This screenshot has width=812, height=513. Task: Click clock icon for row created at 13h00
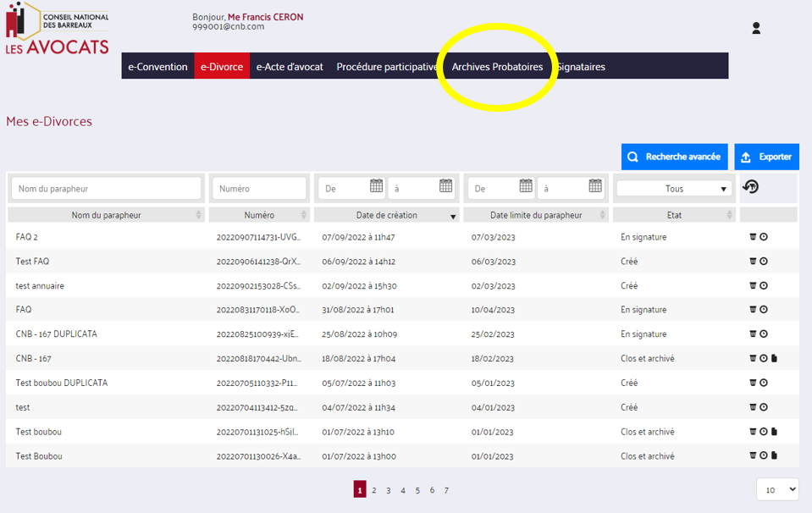pyautogui.click(x=764, y=455)
